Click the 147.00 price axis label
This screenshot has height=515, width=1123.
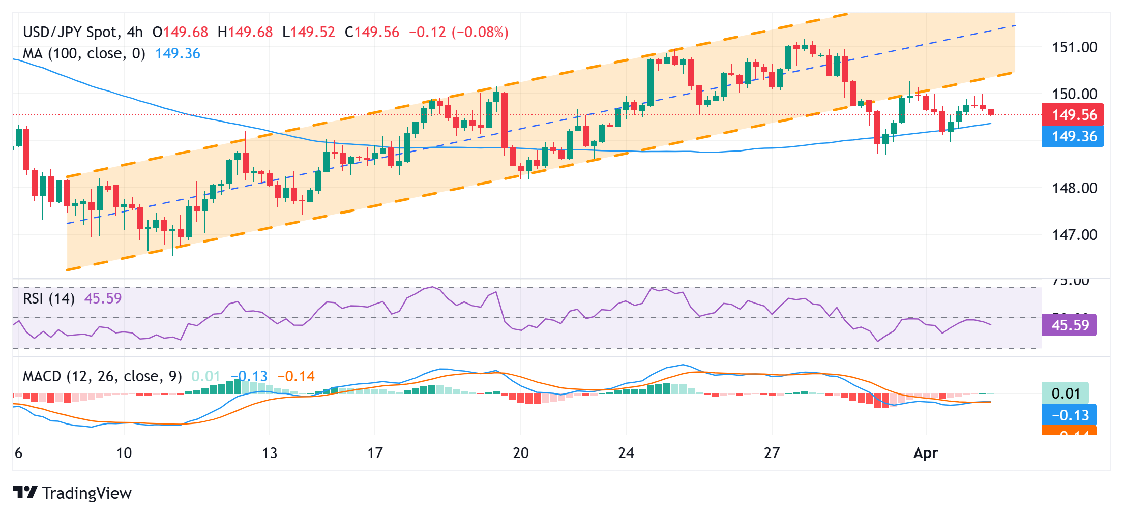tap(1075, 234)
